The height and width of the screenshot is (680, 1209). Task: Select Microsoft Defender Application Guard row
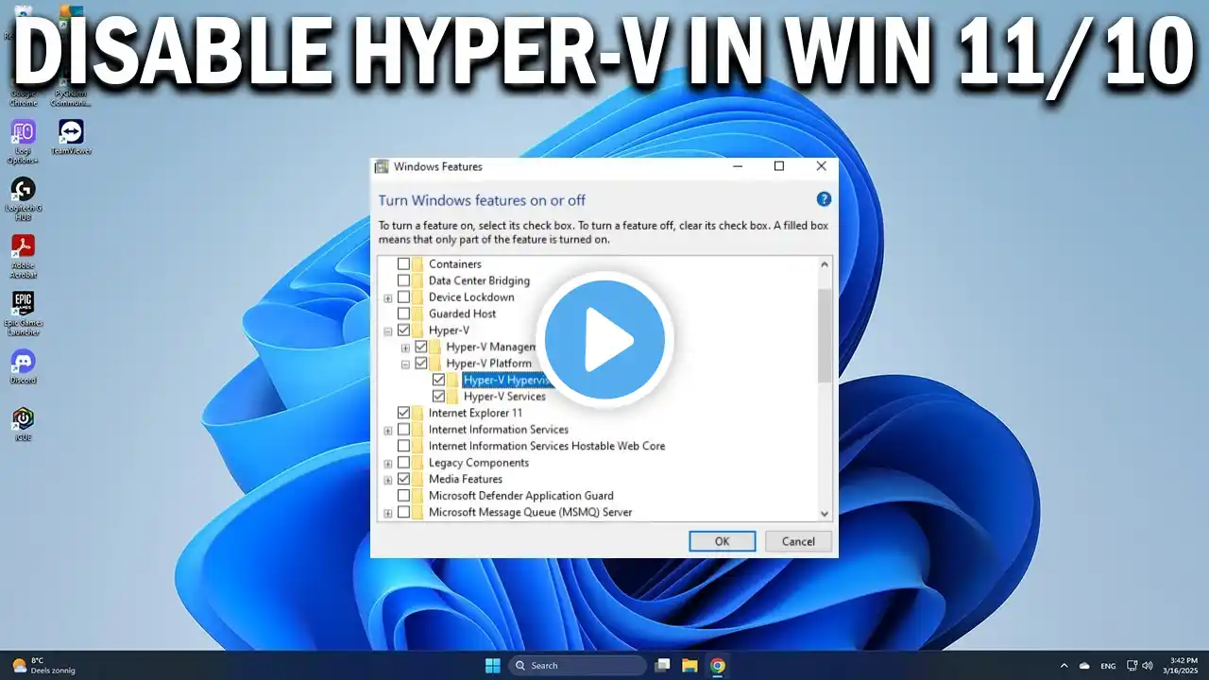520,496
